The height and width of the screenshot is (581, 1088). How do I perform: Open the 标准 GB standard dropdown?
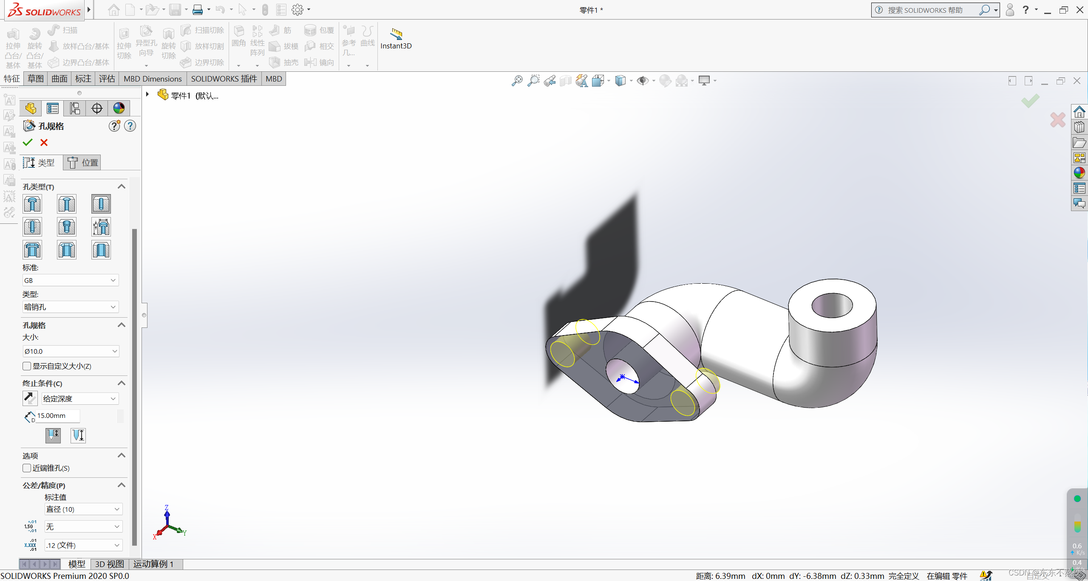click(70, 280)
